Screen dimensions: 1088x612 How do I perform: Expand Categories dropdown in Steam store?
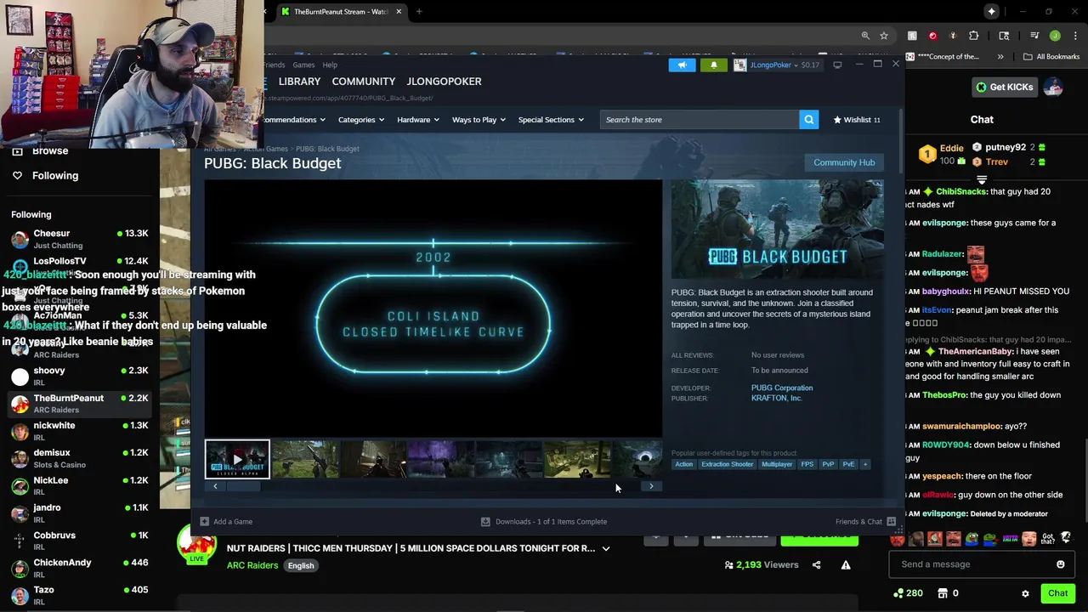pos(361,120)
